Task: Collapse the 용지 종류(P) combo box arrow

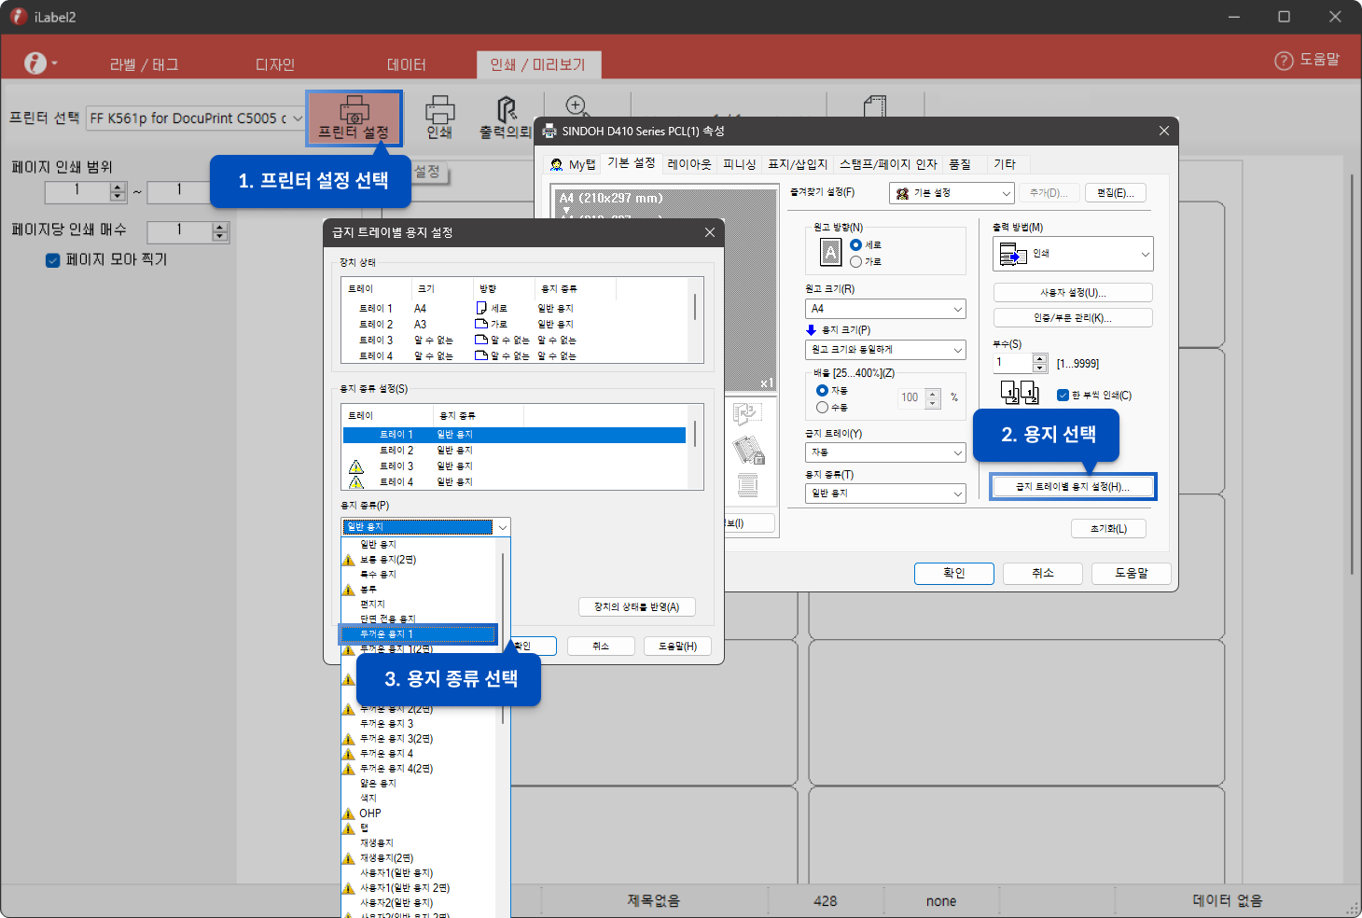Action: [x=502, y=527]
